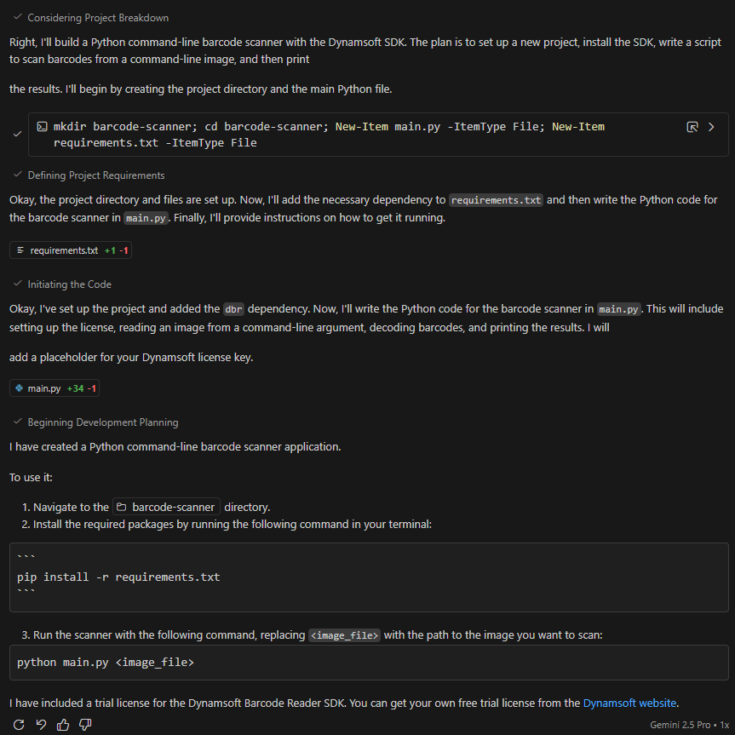The width and height of the screenshot is (735, 735).
Task: Click the checkmark beside the mkdir command block
Action: click(17, 134)
